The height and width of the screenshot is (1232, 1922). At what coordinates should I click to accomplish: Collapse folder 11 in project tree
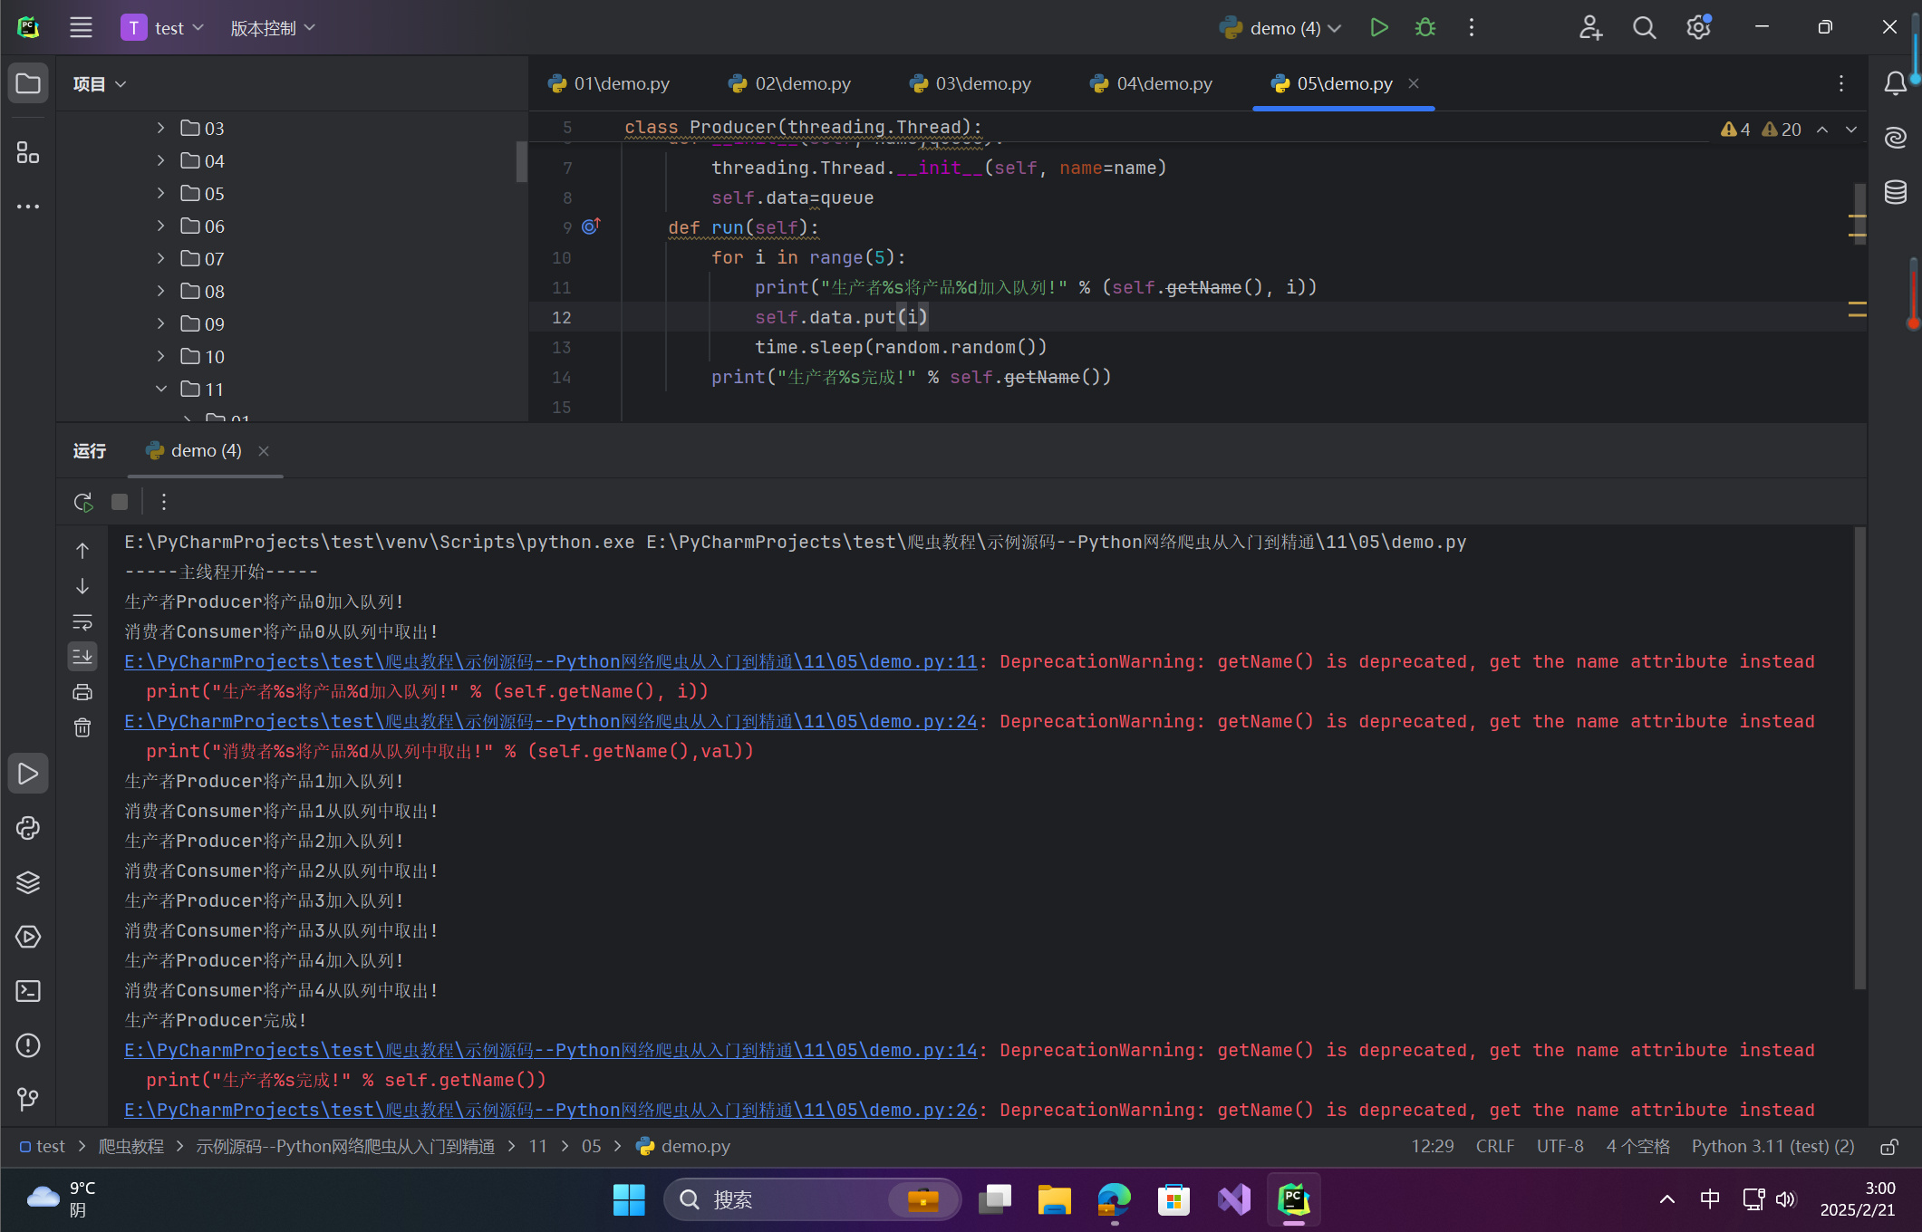coord(160,390)
